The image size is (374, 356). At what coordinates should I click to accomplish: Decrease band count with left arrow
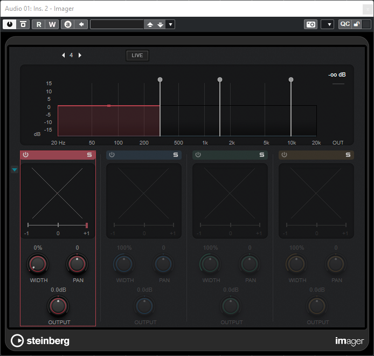click(64, 55)
